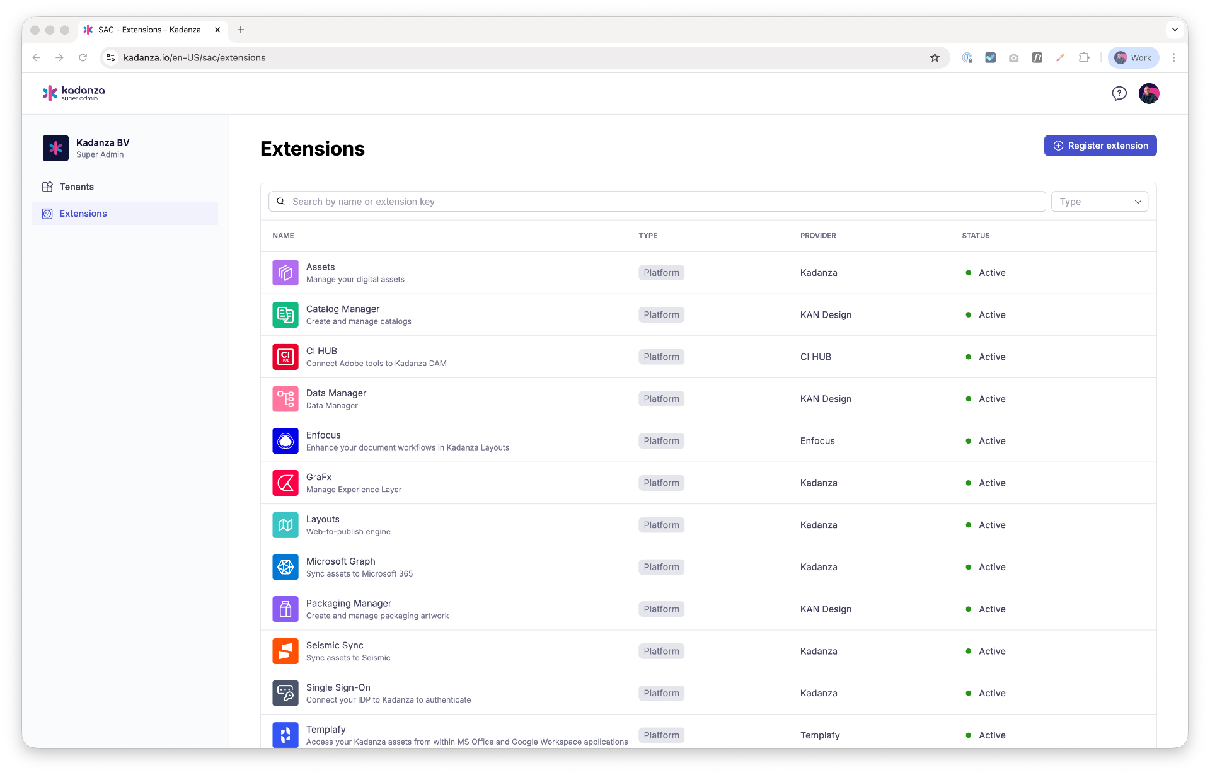Click the Microsoft Graph icon
This screenshot has height=775, width=1210.
(285, 567)
